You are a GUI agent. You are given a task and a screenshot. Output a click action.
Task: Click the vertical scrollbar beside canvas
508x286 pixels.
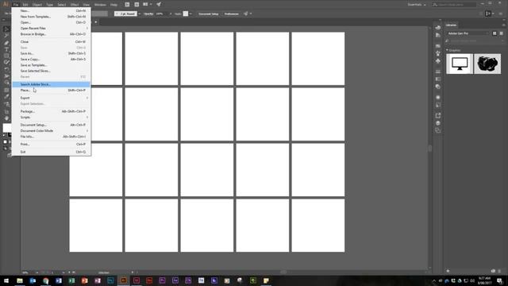pos(430,149)
